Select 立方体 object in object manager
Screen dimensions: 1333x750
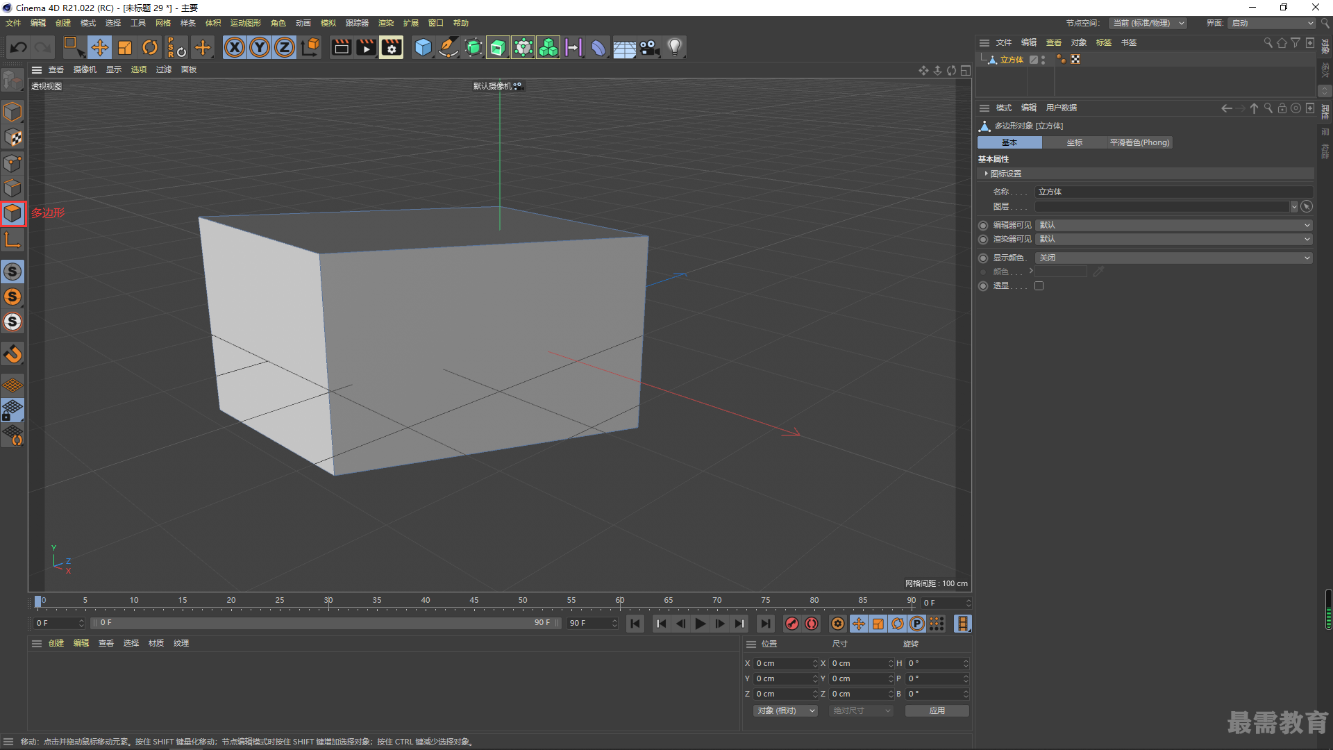1012,60
